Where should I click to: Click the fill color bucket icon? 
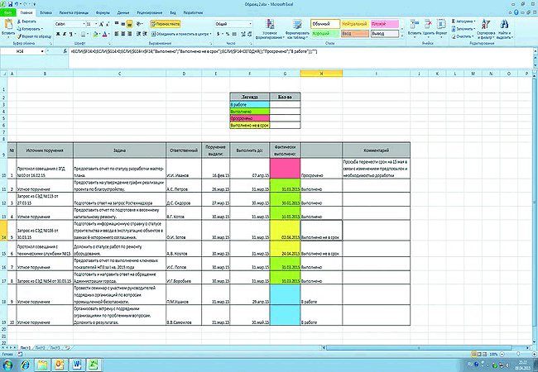95,34
